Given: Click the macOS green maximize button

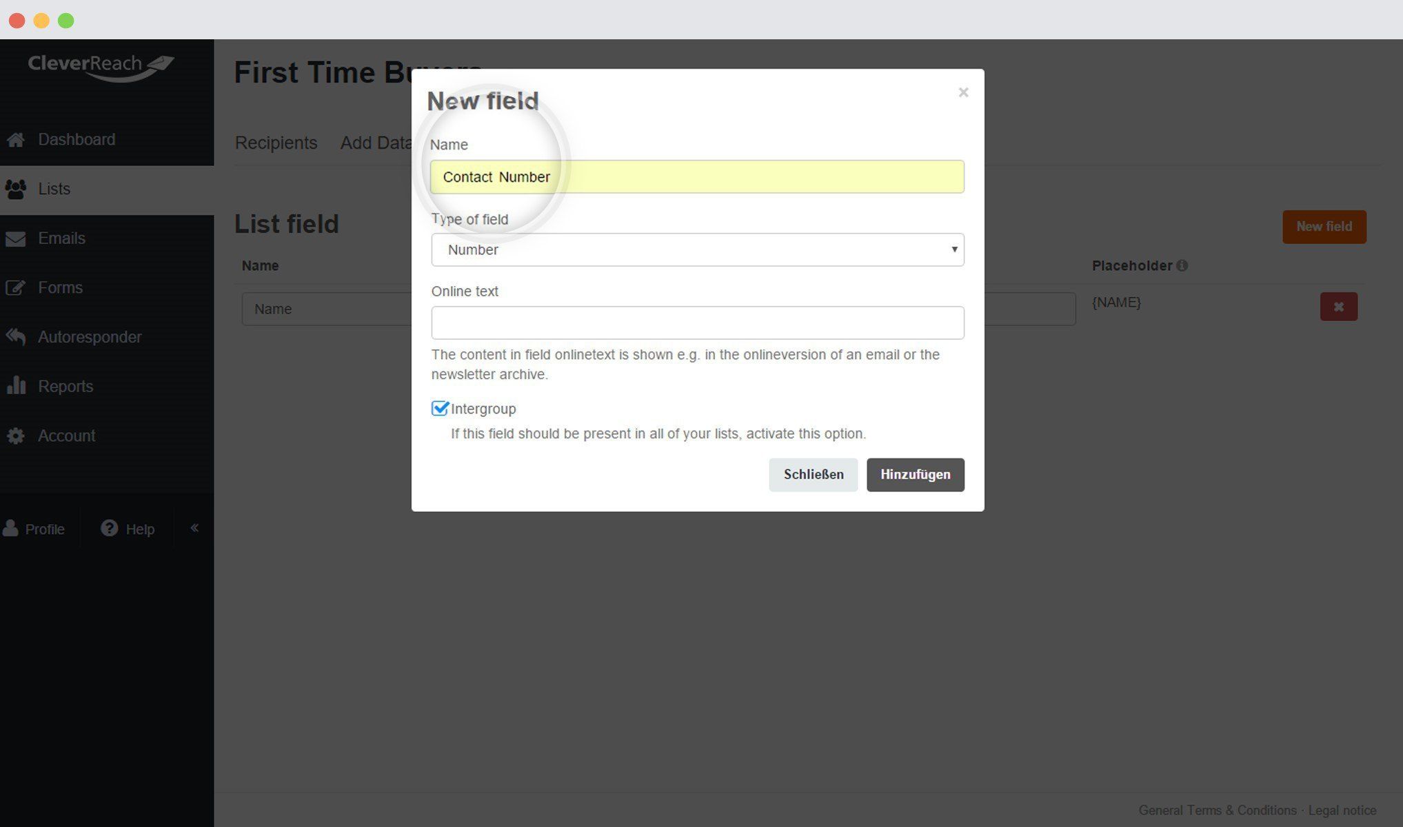Looking at the screenshot, I should [66, 21].
